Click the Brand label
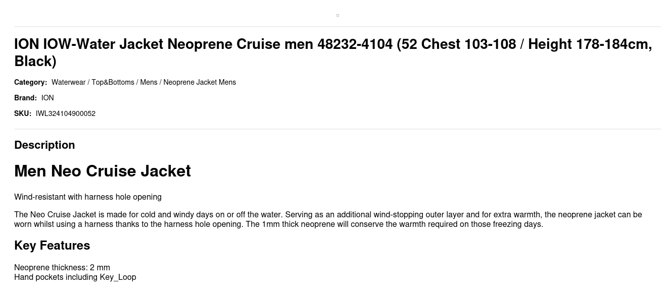The width and height of the screenshot is (671, 297). pos(25,98)
